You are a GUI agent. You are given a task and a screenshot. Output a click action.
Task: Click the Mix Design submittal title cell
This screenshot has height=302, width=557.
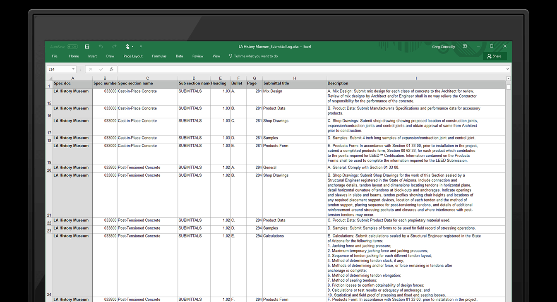(295, 97)
